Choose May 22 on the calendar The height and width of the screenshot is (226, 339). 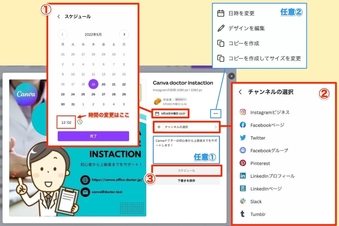point(124,84)
